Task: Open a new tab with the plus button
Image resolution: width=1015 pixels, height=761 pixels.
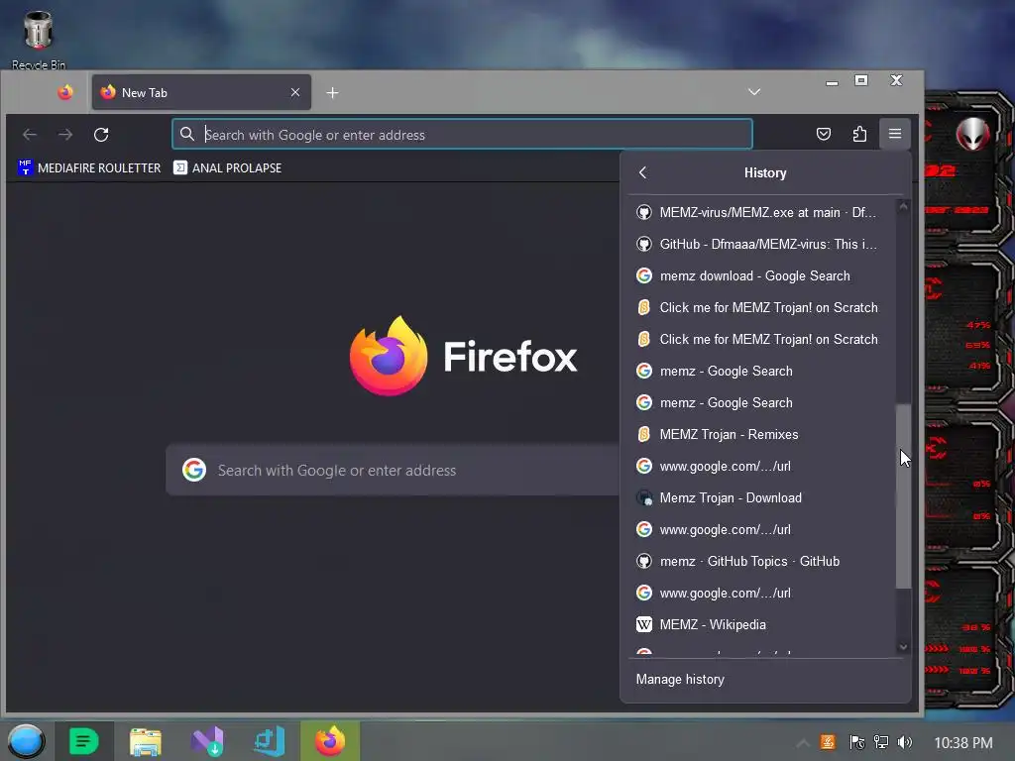Action: [332, 92]
